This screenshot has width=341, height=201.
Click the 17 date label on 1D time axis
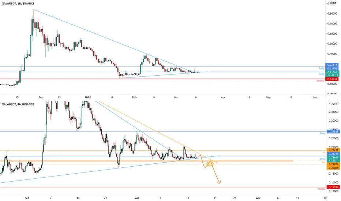112,97
